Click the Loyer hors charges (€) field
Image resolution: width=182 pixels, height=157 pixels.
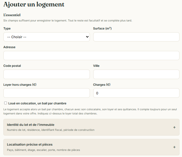[x=47, y=93]
